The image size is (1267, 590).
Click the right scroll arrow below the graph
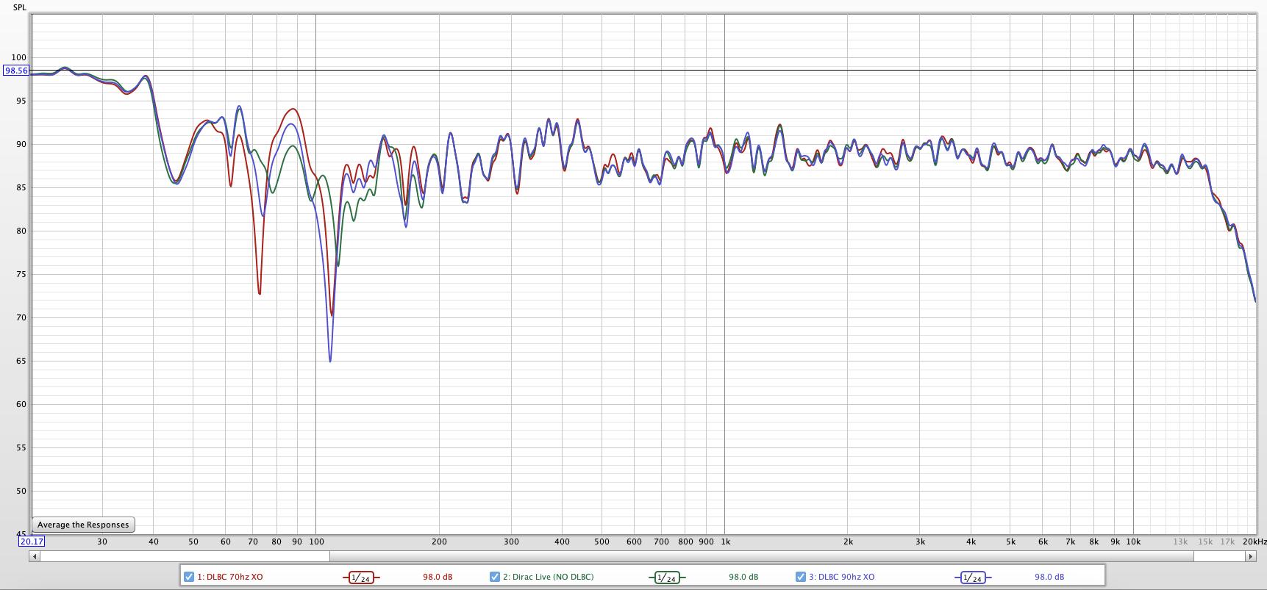(x=1250, y=556)
